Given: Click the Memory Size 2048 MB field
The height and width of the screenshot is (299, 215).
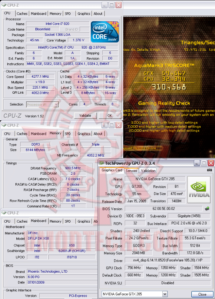Looking at the screenshot, I should (139, 253).
